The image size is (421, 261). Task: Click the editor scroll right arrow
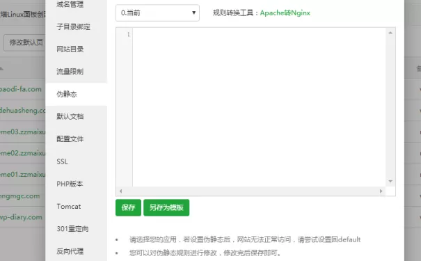point(381,191)
